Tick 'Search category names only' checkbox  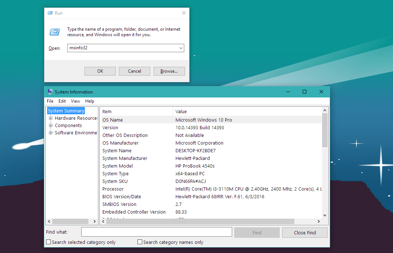click(140, 242)
